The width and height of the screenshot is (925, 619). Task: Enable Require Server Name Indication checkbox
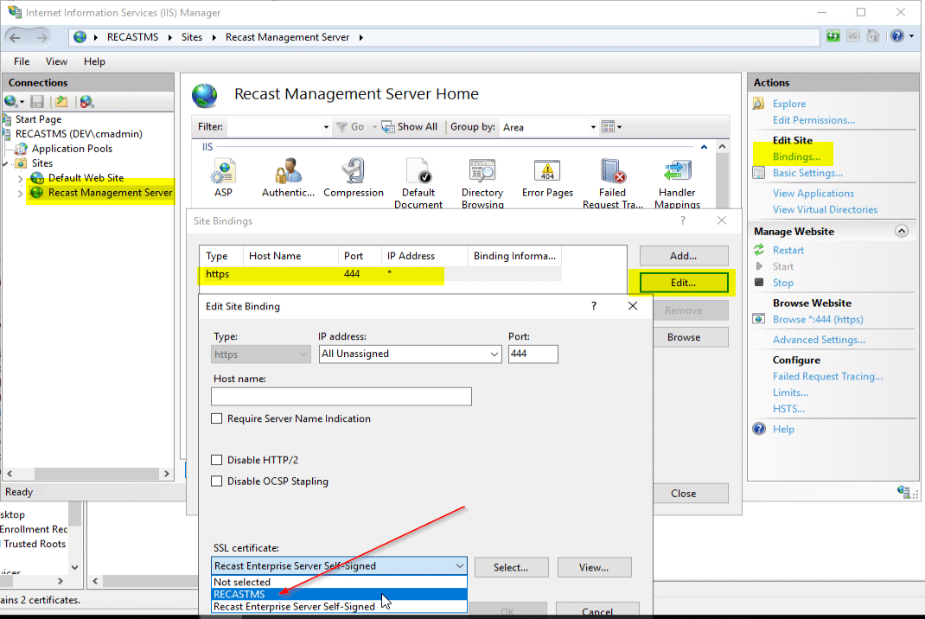(217, 418)
